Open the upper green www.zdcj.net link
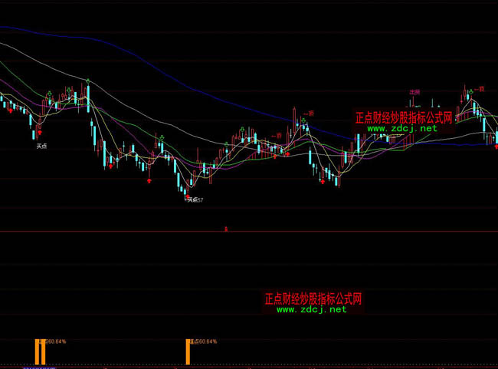This screenshot has height=369, width=498. pyautogui.click(x=401, y=129)
